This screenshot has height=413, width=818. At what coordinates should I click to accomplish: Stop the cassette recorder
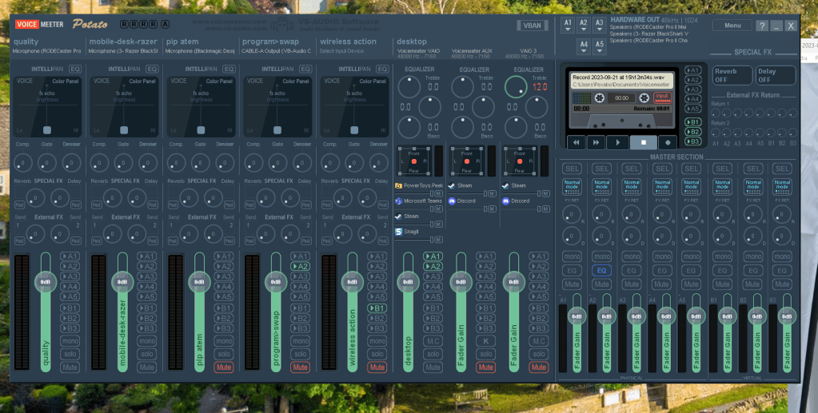coord(643,142)
